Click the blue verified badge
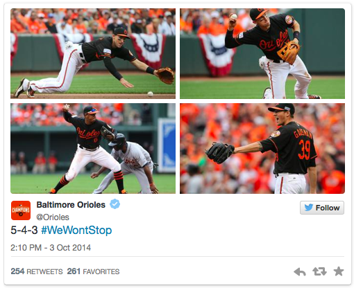This screenshot has width=354, height=288. click(x=115, y=204)
